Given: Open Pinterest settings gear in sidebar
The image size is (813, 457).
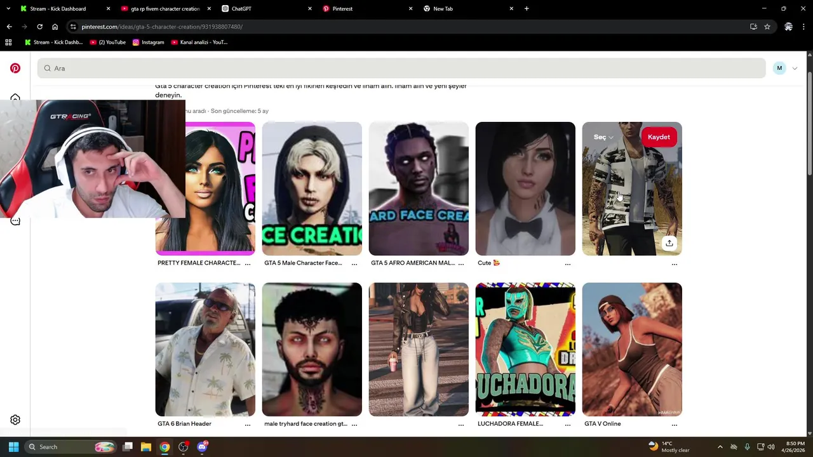Looking at the screenshot, I should coord(15,420).
